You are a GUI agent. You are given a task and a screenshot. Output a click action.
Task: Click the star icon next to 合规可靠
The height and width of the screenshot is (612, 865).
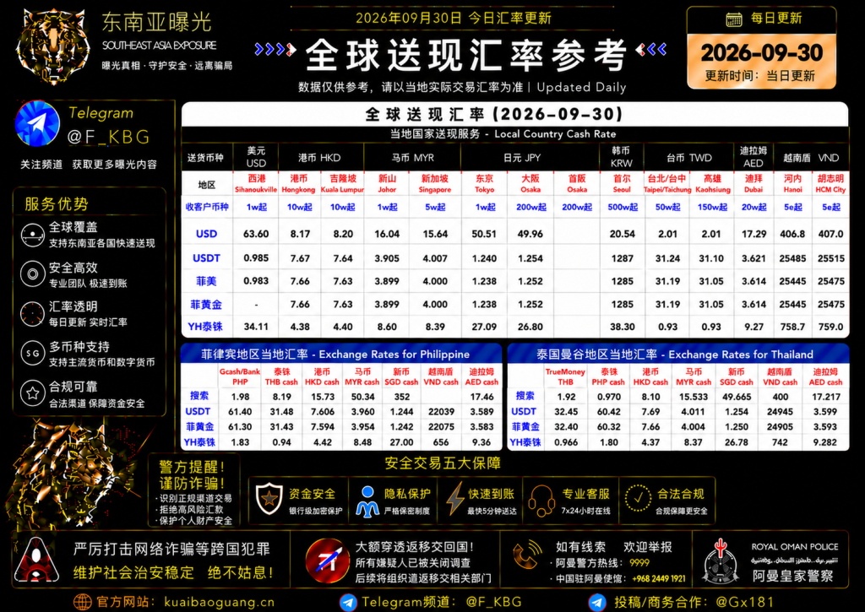33,393
